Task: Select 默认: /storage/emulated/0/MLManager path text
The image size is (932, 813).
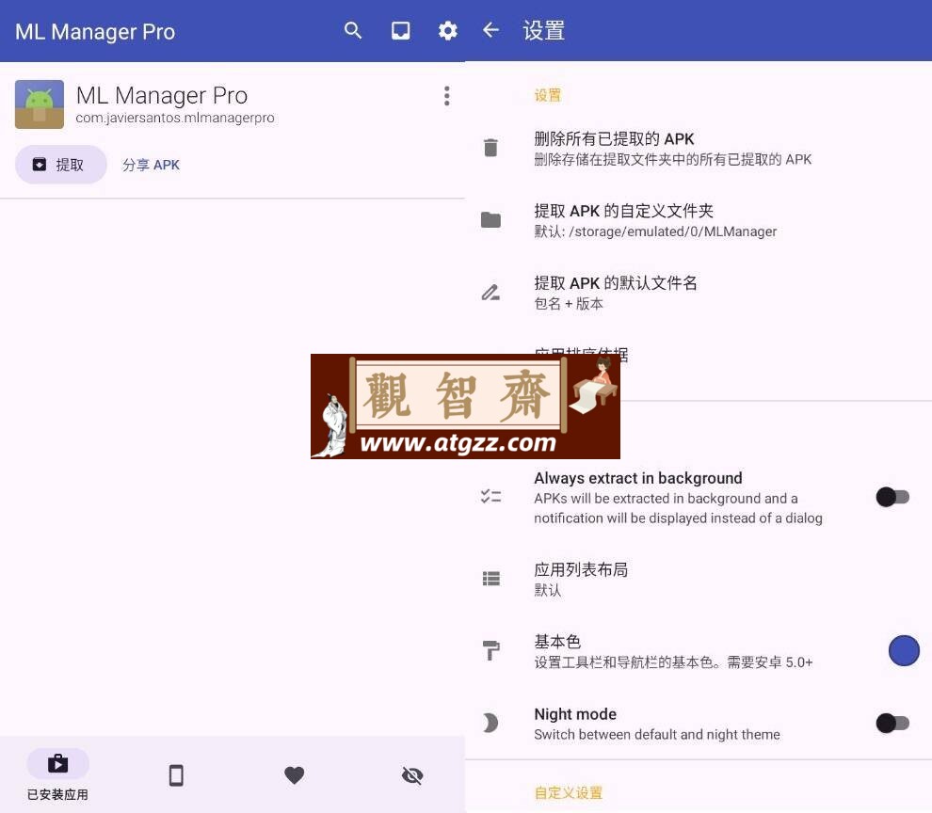Action: click(655, 231)
